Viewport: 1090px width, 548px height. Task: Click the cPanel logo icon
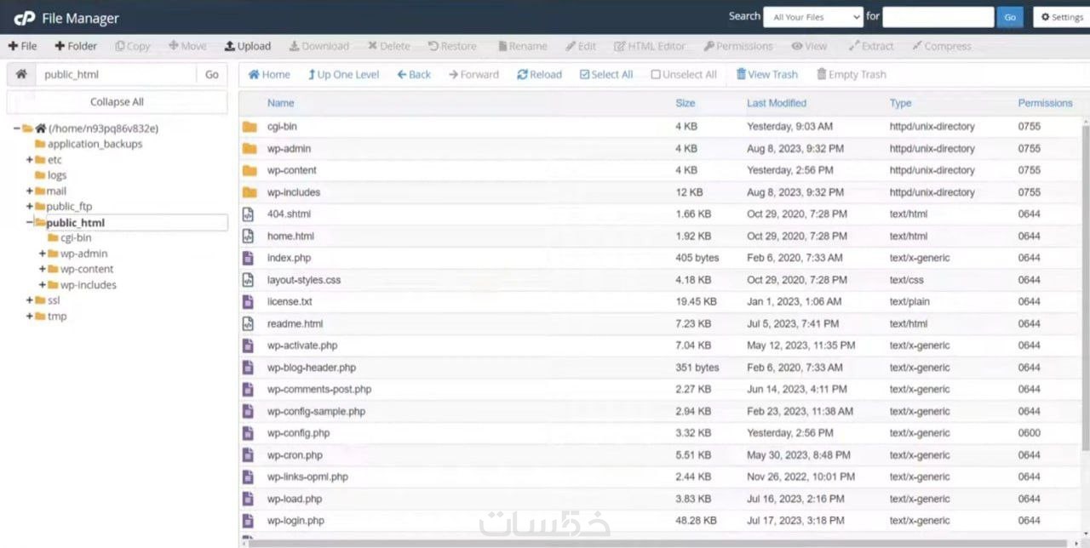24,17
